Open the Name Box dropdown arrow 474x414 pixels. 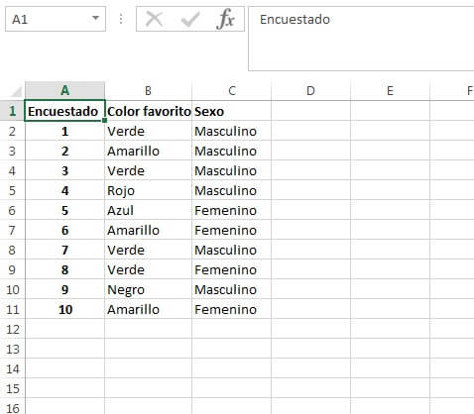(x=96, y=18)
